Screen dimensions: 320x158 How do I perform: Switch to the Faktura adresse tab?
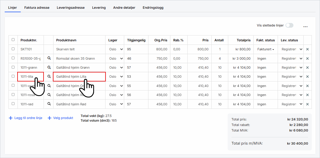coord(37,8)
